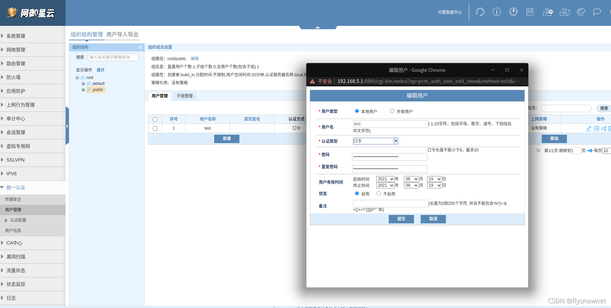
Task: Toggle the select-all checkbox in table header
Action: coord(155,119)
